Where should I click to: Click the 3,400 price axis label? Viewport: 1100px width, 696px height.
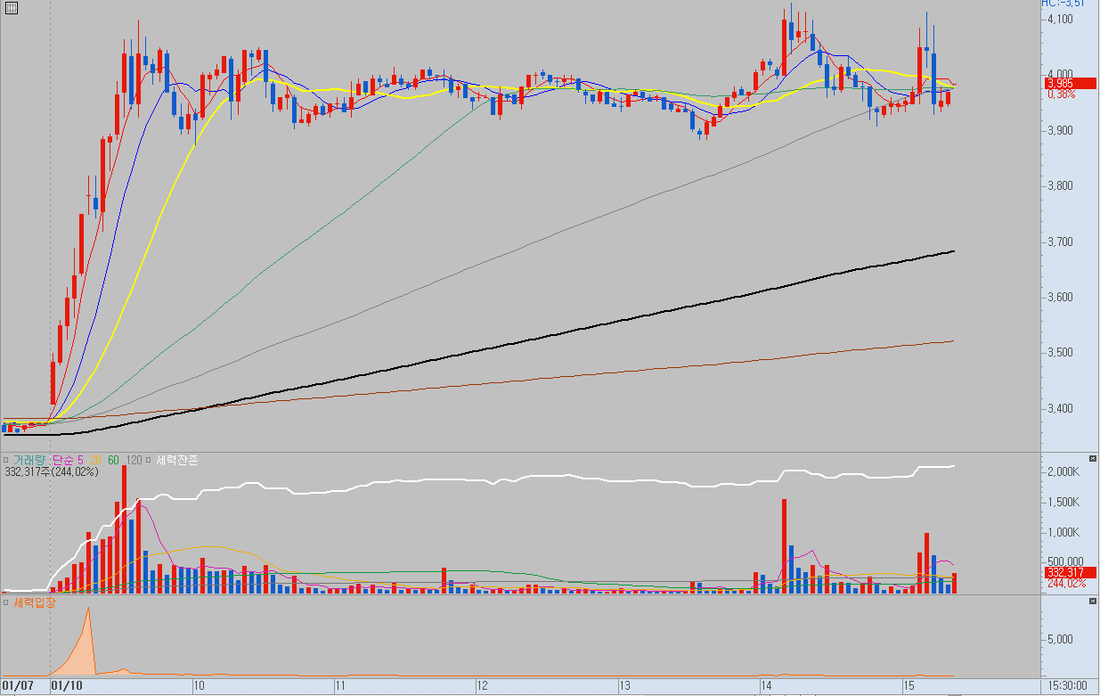pyautogui.click(x=1060, y=408)
